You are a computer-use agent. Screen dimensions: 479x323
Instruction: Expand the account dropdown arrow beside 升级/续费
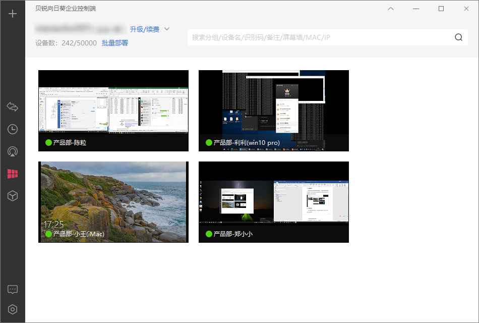tap(167, 29)
